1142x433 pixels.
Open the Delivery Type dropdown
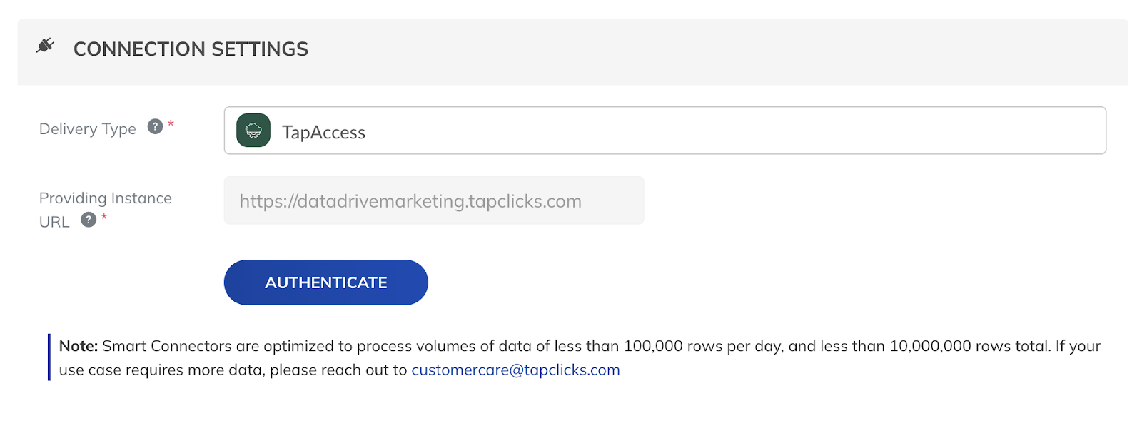pyautogui.click(x=665, y=131)
